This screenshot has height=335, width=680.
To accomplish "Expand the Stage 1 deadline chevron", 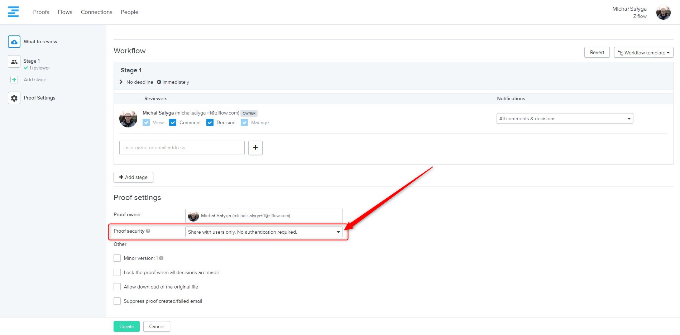I will [121, 82].
